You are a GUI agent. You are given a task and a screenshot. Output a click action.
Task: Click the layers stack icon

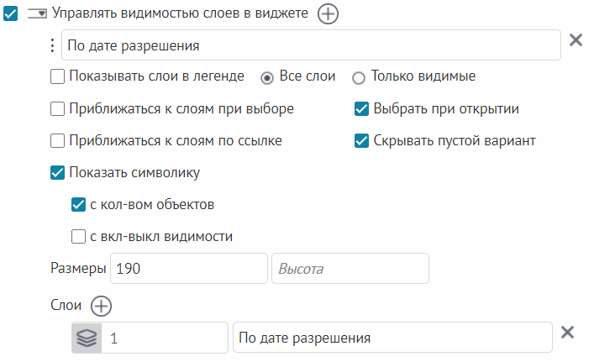pos(87,338)
